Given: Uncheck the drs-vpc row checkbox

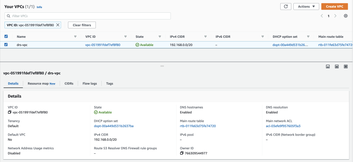Looking at the screenshot, I should 6,45.
